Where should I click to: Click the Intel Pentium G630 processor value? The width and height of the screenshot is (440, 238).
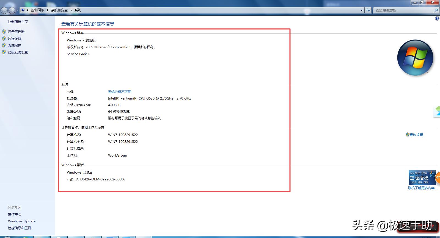(149, 98)
